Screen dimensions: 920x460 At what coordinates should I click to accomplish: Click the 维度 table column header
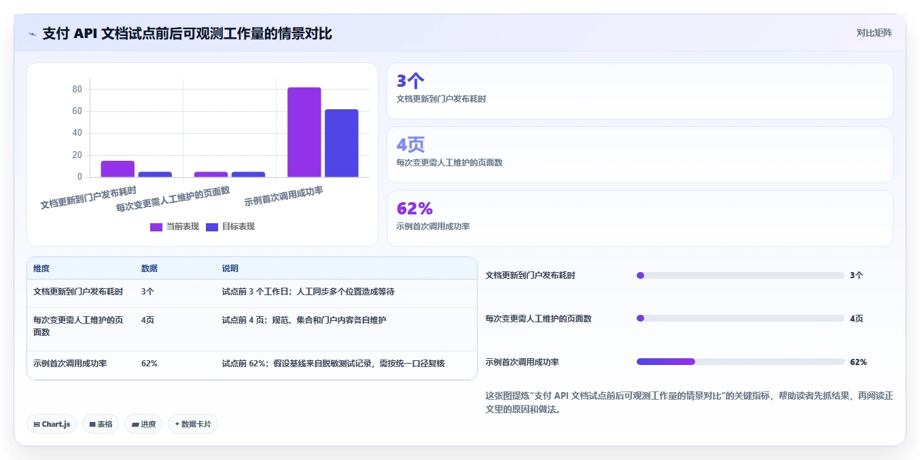[41, 269]
